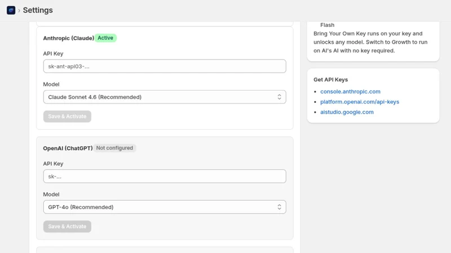This screenshot has height=253, width=451.
Task: Click Save & Activate under OpenAI section
Action: [67, 227]
